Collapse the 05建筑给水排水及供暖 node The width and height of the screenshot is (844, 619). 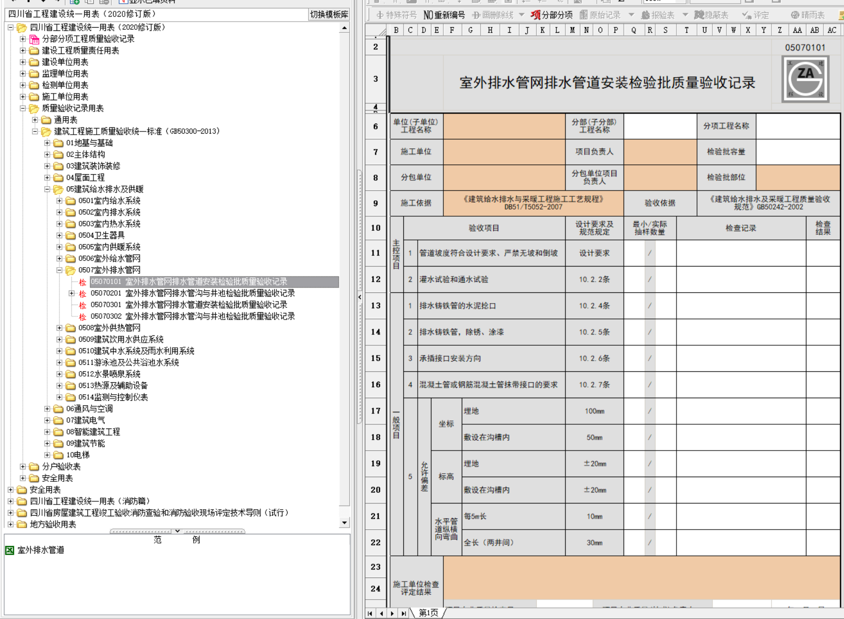tap(47, 189)
